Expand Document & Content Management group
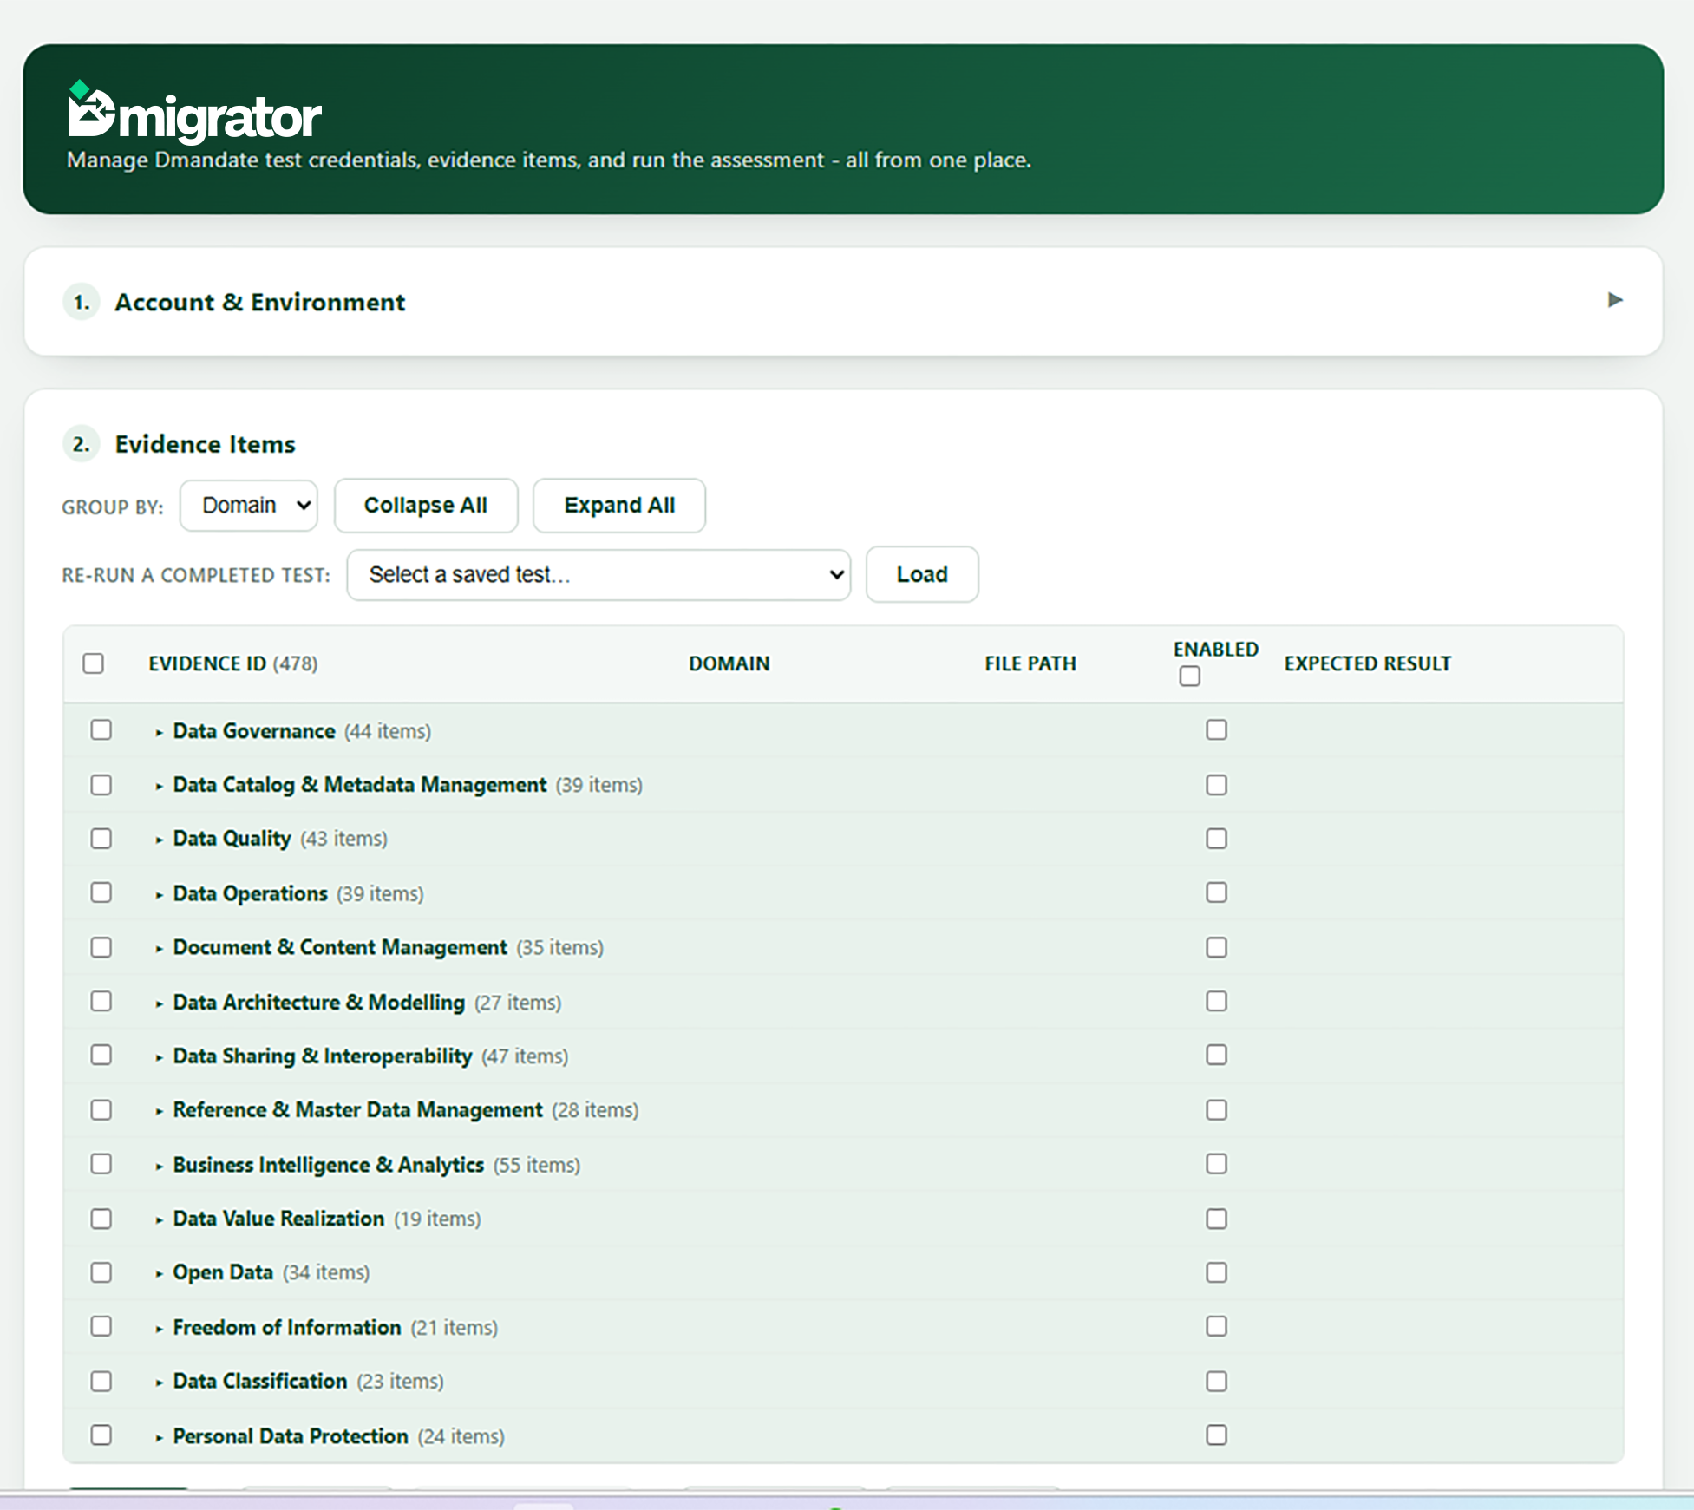Viewport: 1694px width, 1510px height. 159,949
